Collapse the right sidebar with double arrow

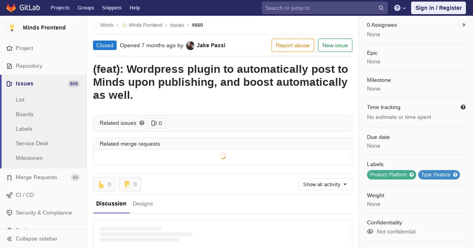[x=464, y=25]
